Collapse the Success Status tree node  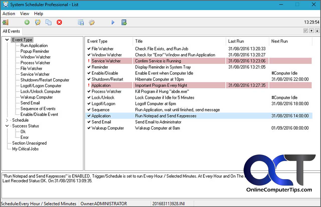point(7,126)
